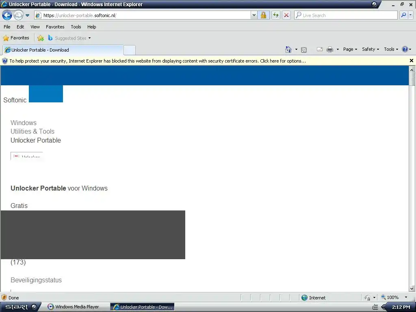Image resolution: width=416 pixels, height=312 pixels.
Task: Expand the zoom level dropdown arrow
Action: 406,297
